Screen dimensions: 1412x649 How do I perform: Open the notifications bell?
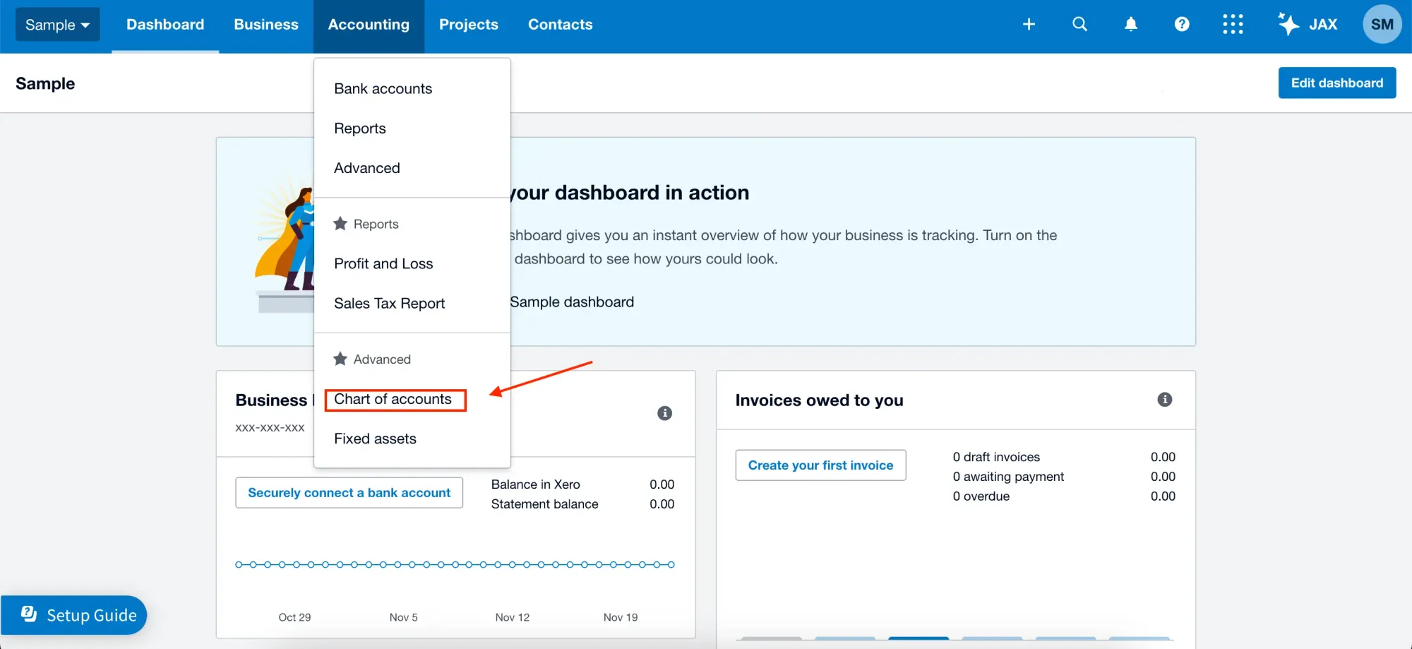point(1131,25)
